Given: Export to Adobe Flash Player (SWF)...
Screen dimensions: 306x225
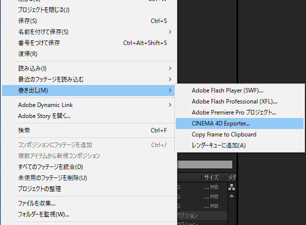Looking at the screenshot, I should tap(240, 90).
